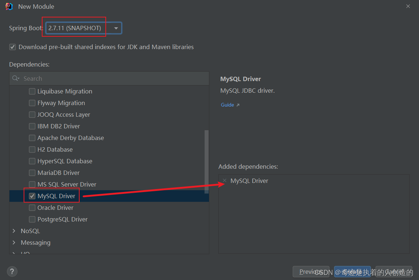Expand the NoSQL category
419x280 pixels.
point(14,231)
